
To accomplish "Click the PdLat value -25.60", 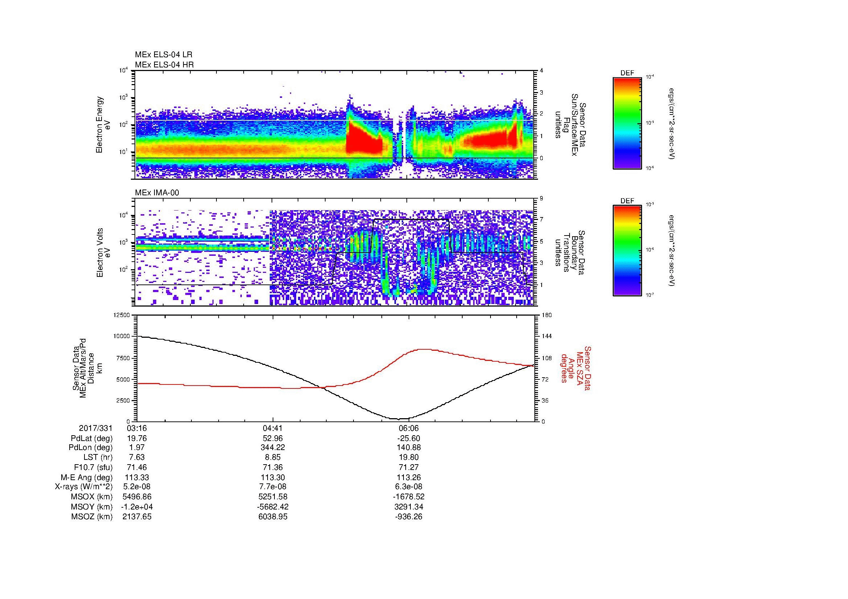I will coord(409,438).
